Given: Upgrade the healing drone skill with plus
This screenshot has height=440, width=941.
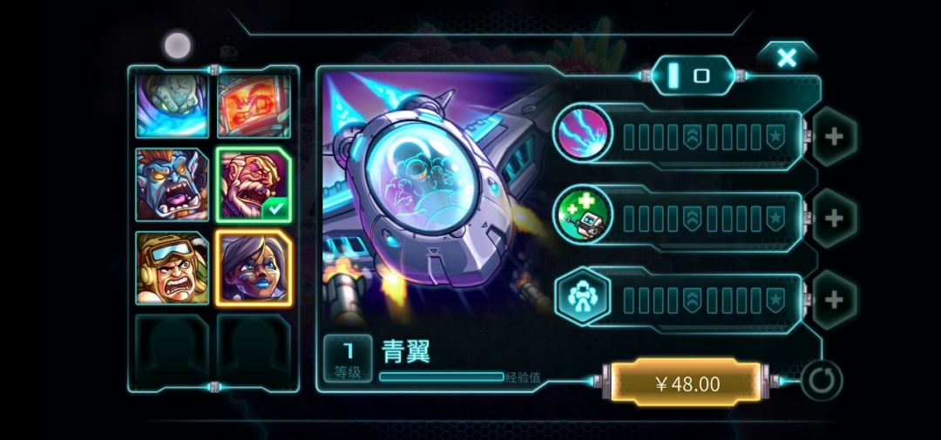Looking at the screenshot, I should 834,219.
